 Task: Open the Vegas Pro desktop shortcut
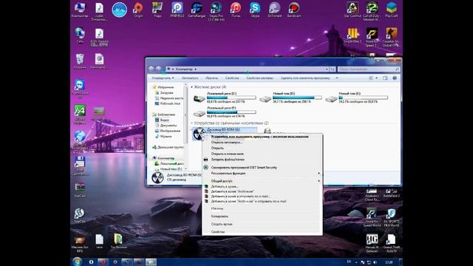216,12
